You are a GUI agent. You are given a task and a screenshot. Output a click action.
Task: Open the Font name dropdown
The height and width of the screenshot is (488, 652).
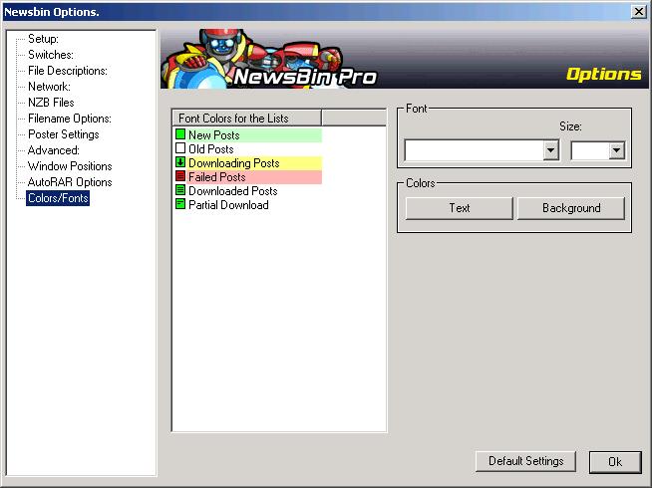(550, 150)
